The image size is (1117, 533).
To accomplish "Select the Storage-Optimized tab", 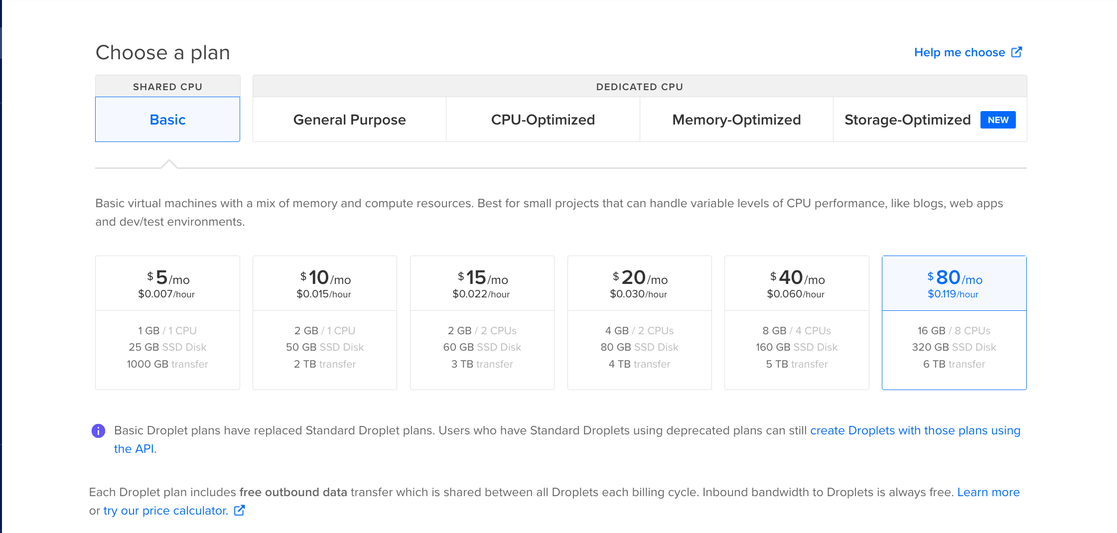I will click(930, 120).
